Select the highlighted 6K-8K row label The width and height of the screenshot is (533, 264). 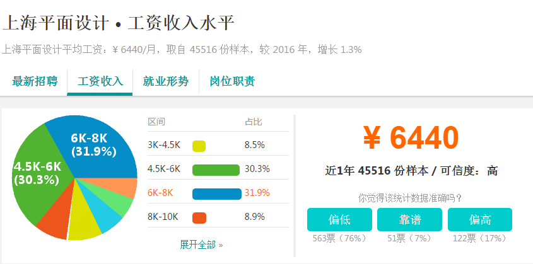[x=160, y=193]
